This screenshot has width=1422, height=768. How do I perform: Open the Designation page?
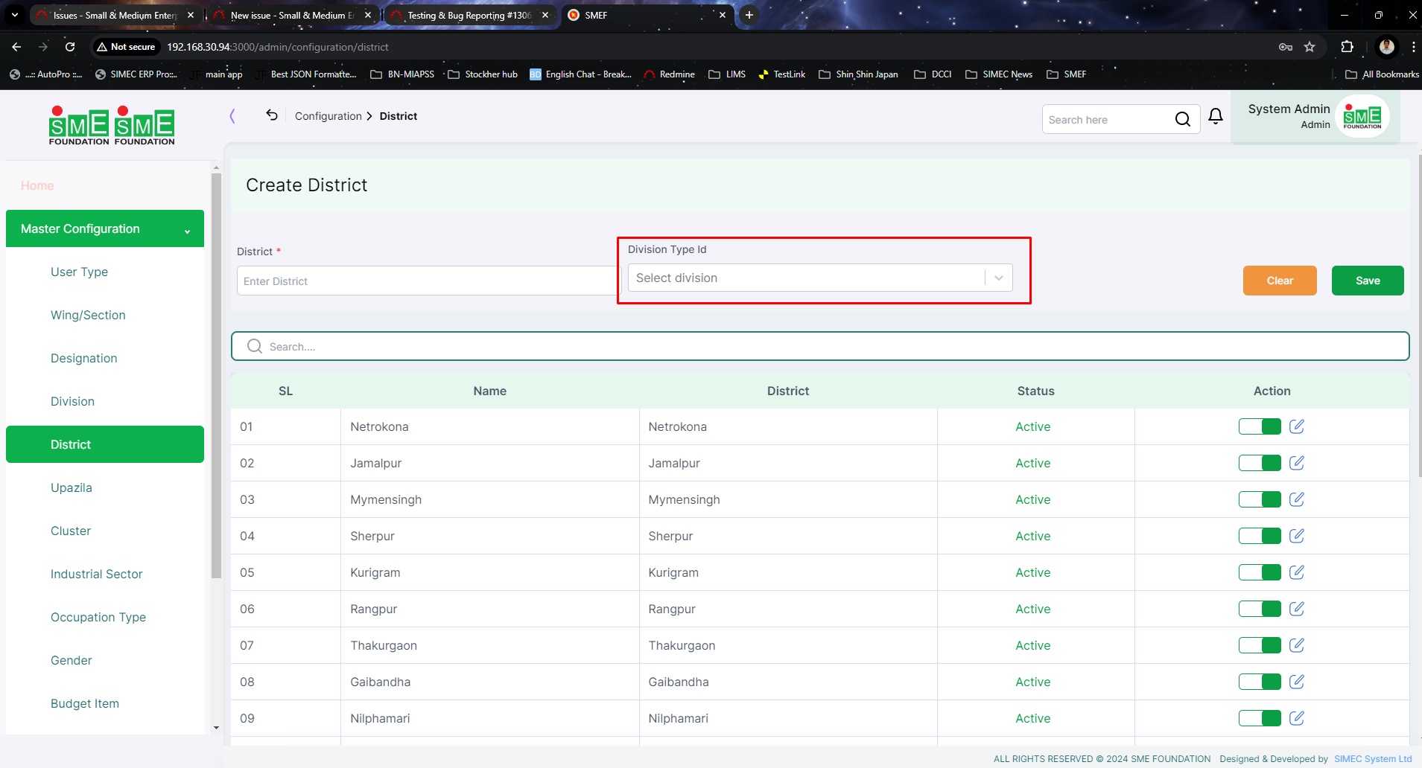point(83,358)
